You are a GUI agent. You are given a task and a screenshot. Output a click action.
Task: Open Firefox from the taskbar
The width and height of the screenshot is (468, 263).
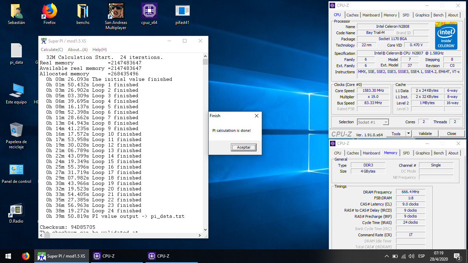pos(25,256)
